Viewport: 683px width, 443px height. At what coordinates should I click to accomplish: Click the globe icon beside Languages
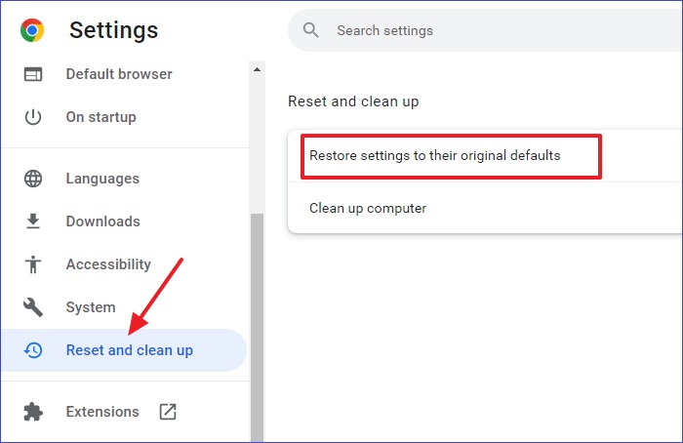(33, 179)
